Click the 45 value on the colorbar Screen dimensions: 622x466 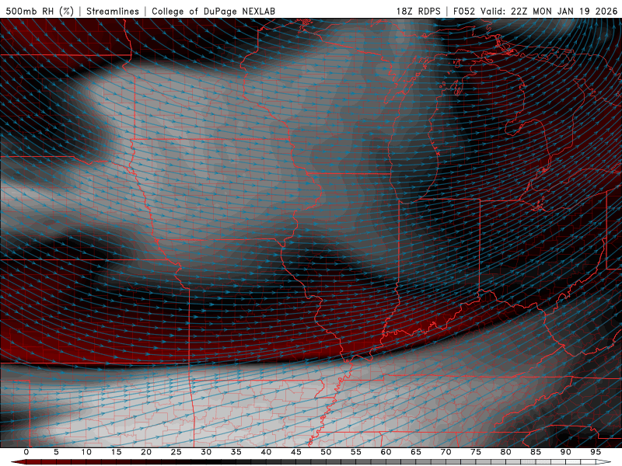[x=296, y=452]
